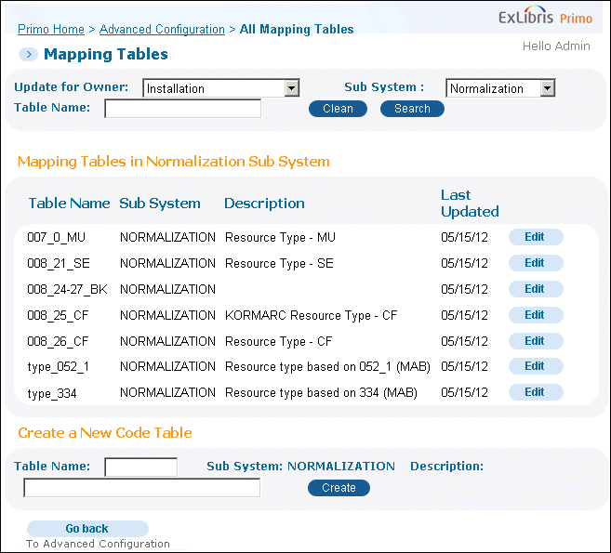Viewport: 611px width, 553px height.
Task: Select the 008_24-27_BK table name cell
Action: coord(67,289)
